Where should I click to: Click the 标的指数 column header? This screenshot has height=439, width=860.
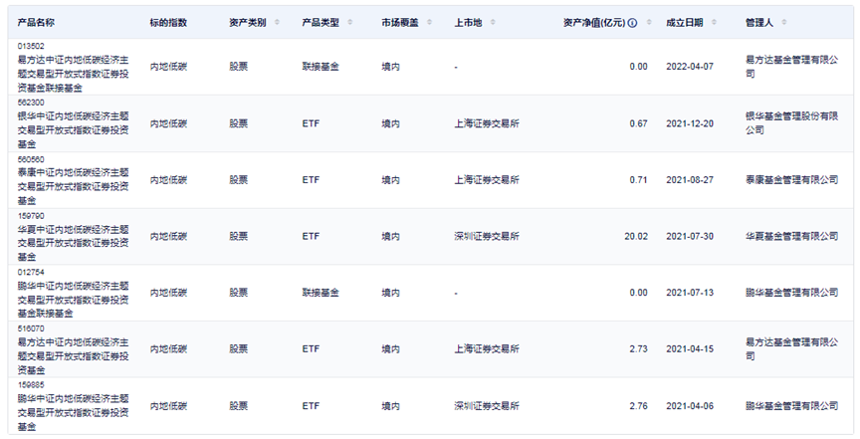click(168, 23)
